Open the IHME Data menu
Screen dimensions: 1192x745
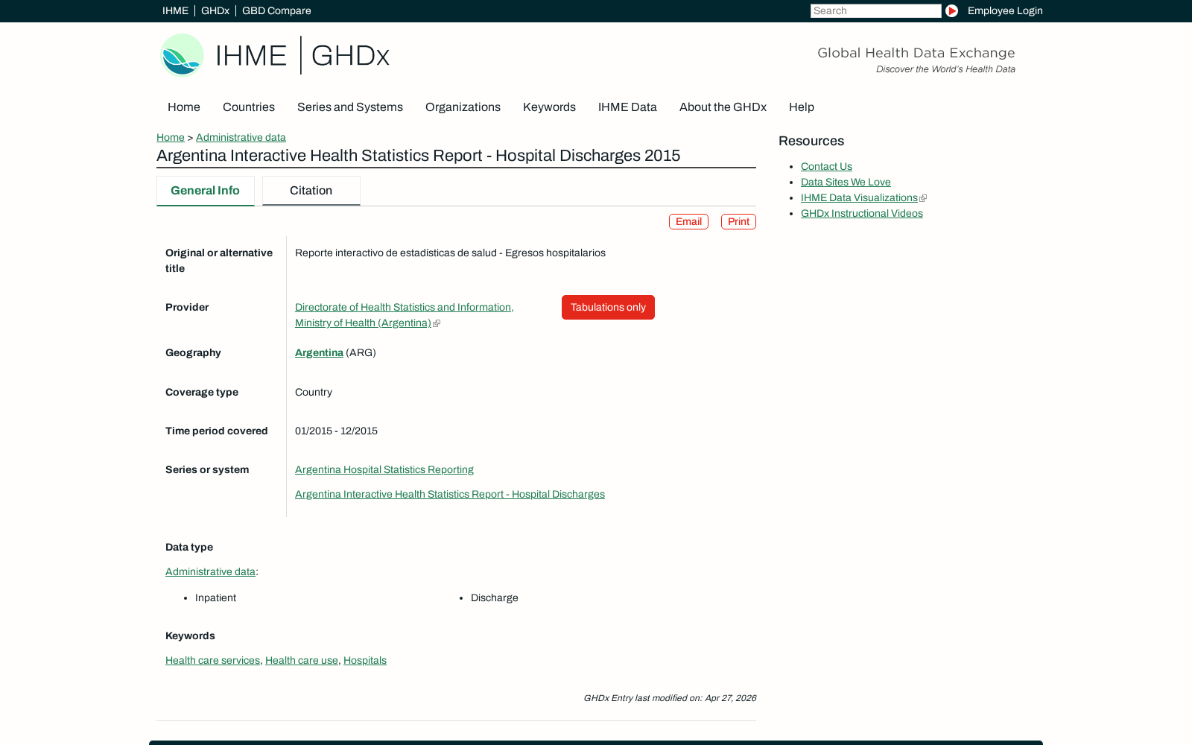tap(627, 107)
